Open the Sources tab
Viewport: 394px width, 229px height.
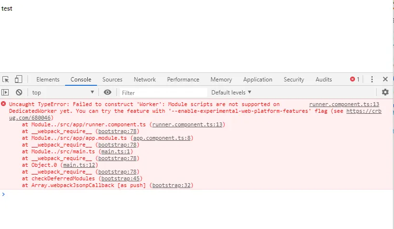[x=112, y=80]
